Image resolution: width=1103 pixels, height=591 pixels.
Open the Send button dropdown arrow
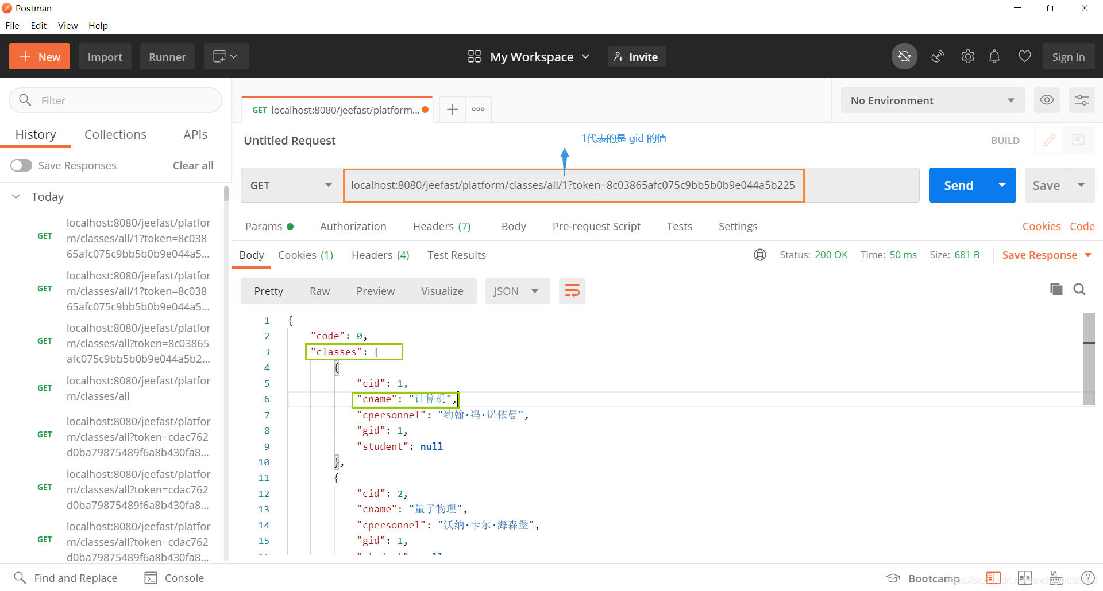click(1002, 185)
